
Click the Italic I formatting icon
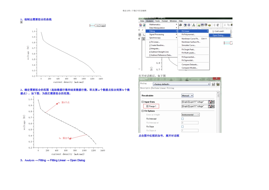pos(142,30)
